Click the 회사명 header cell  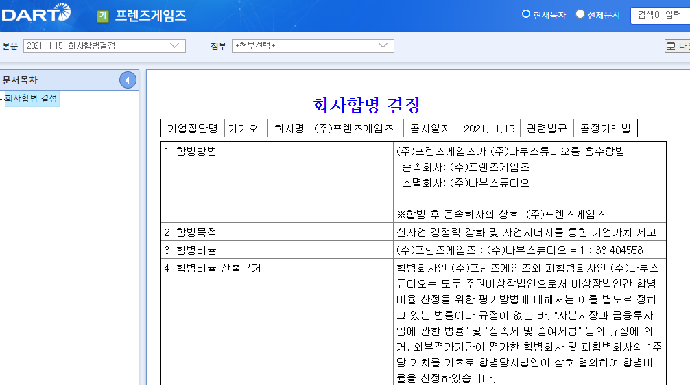tap(289, 128)
